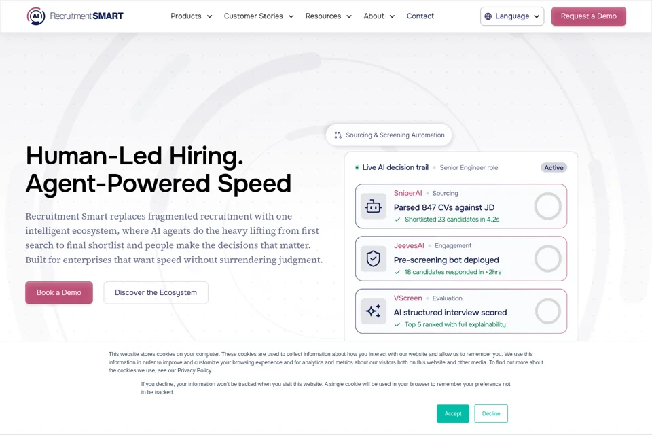Click the 'Sourcing' label on SniperAI card
652x435 pixels.
445,193
